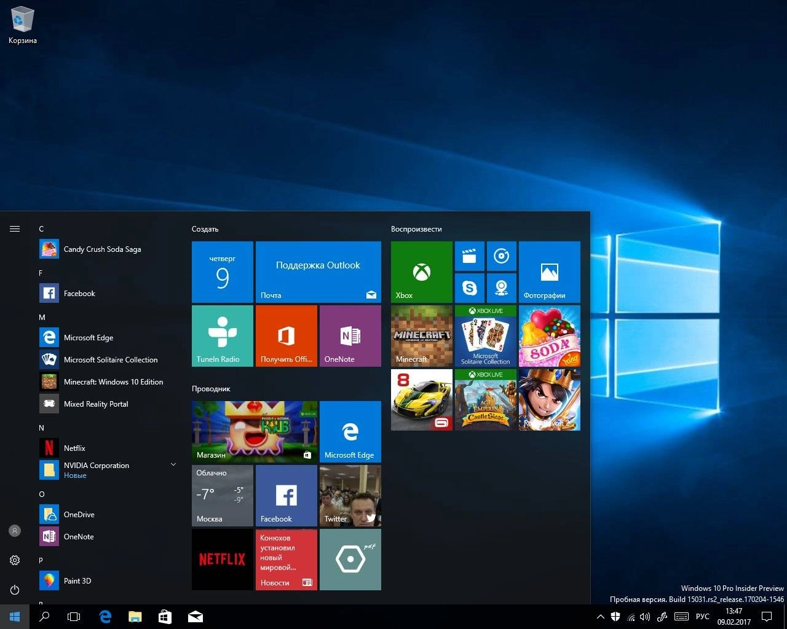Open the Xbox tile
This screenshot has height=629, width=787.
point(422,272)
